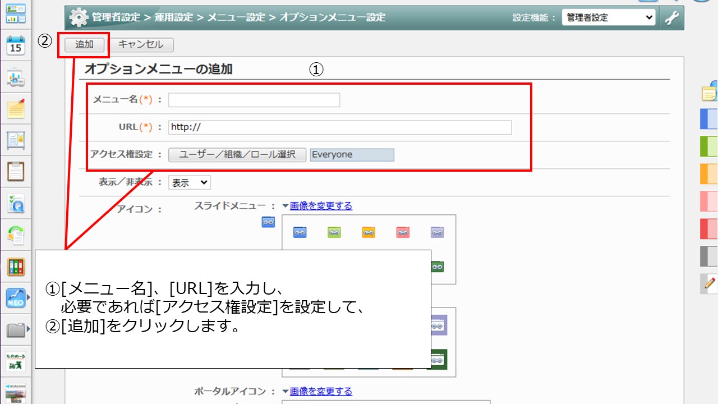Select the green link icon for slide menu
Viewport: 718px width, 404px height.
[x=334, y=232]
